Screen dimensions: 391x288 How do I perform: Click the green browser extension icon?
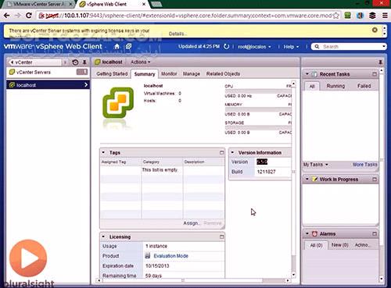[347, 16]
